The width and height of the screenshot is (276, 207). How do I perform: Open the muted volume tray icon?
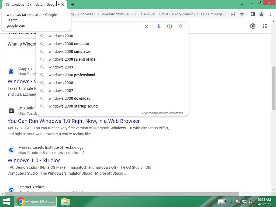click(x=251, y=202)
